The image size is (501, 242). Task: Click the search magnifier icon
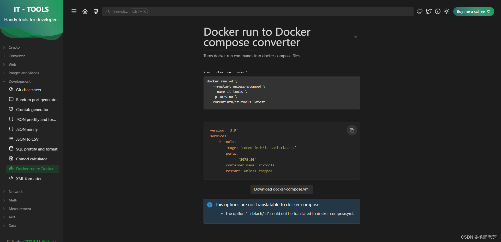[108, 11]
